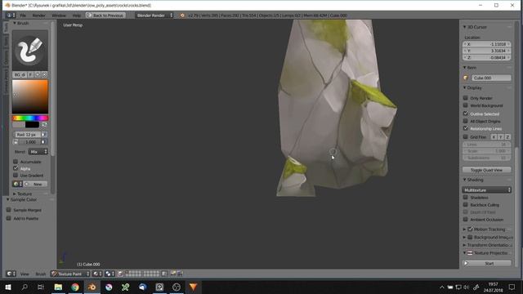523x294 pixels.
Task: Open the Multitexture shading dropdown
Action: coord(487,190)
